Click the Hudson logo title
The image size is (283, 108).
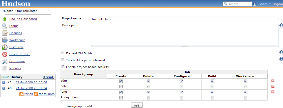16,4
